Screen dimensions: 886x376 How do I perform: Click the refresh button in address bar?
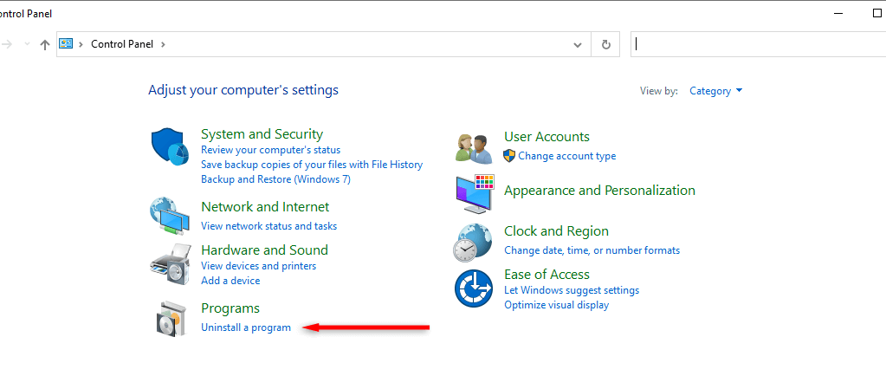pos(606,44)
